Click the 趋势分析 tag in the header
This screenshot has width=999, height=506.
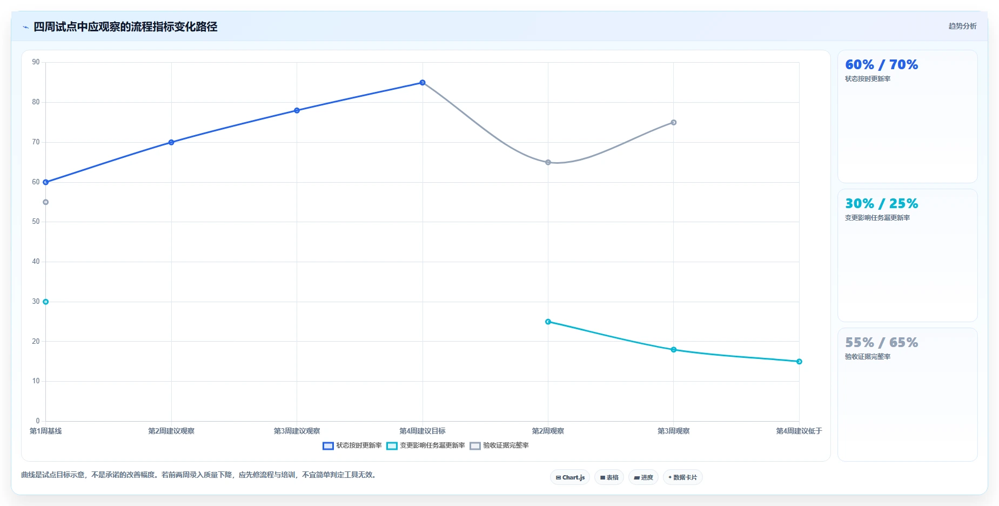[962, 26]
